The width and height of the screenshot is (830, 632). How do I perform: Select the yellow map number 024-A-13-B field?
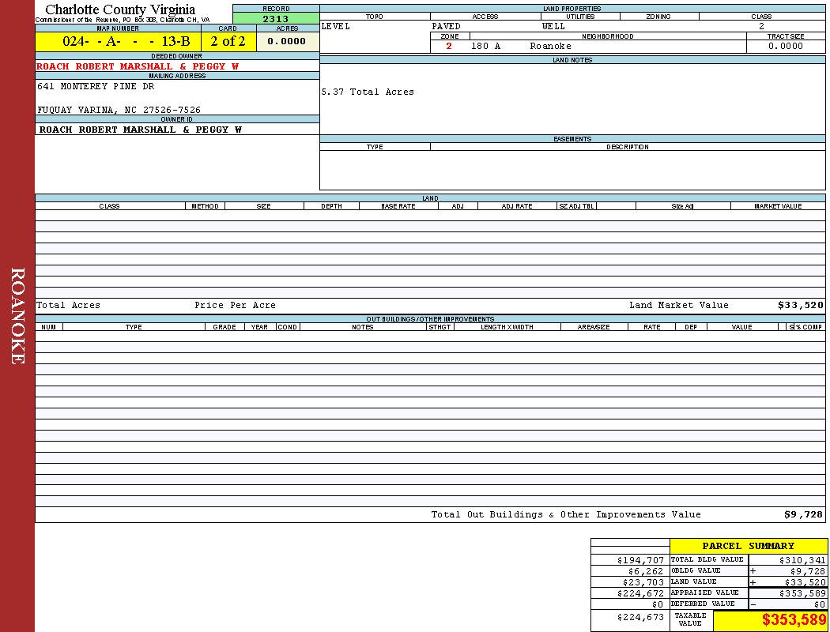pos(118,42)
